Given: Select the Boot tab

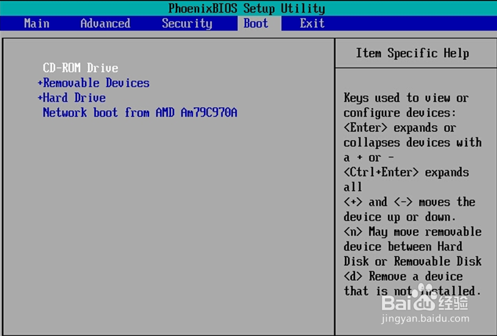Looking at the screenshot, I should click(256, 23).
